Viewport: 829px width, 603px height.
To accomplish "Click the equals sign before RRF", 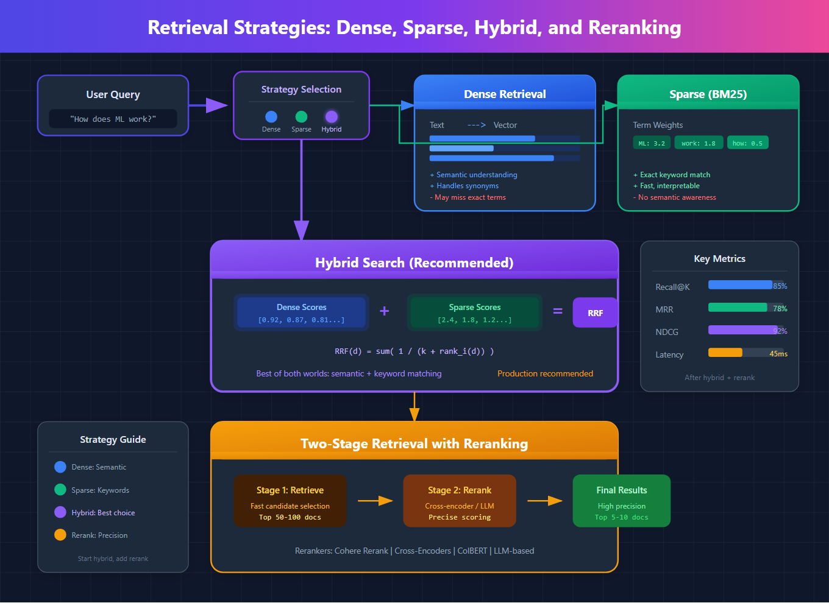I will pyautogui.click(x=557, y=311).
